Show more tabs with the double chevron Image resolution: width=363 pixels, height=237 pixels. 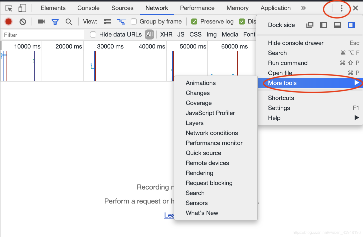pos(303,8)
